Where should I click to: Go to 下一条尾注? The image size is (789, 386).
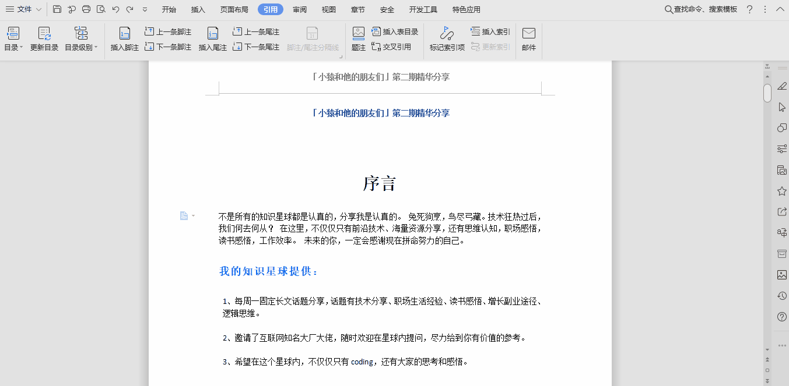(256, 47)
